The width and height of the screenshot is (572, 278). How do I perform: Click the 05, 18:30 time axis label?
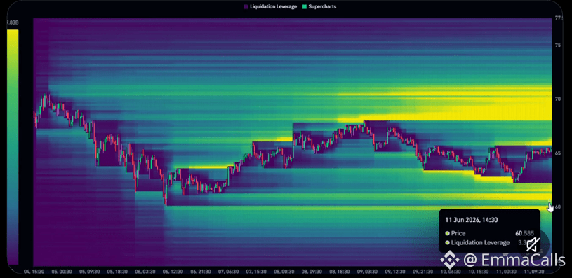117,272
